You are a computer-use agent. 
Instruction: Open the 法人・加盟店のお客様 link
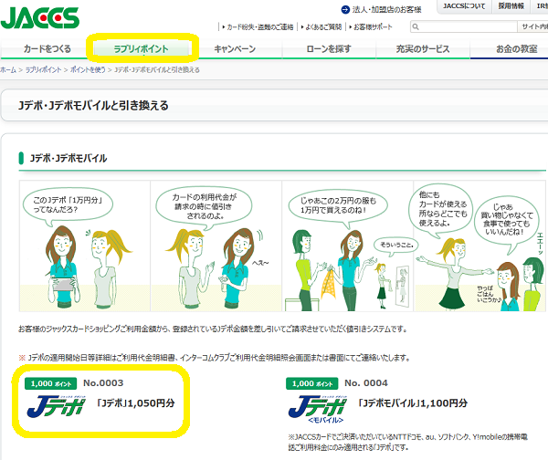click(x=386, y=10)
